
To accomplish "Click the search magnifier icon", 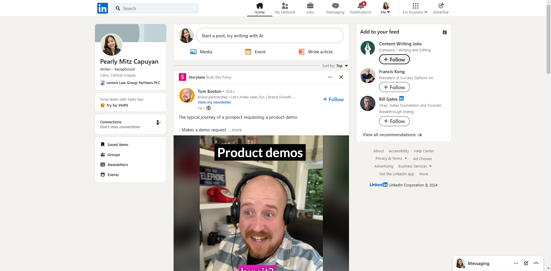I will 118,8.
